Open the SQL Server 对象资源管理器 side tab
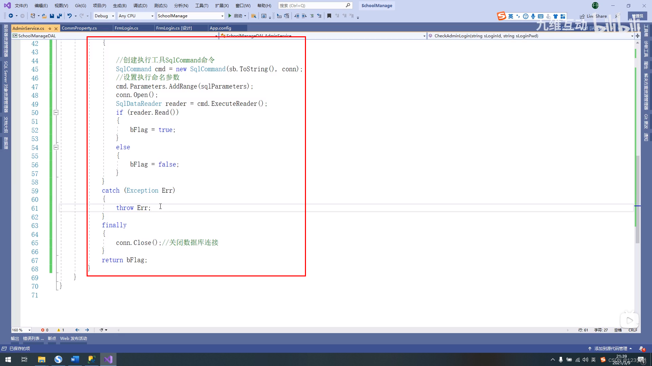The height and width of the screenshot is (366, 652). (6, 87)
